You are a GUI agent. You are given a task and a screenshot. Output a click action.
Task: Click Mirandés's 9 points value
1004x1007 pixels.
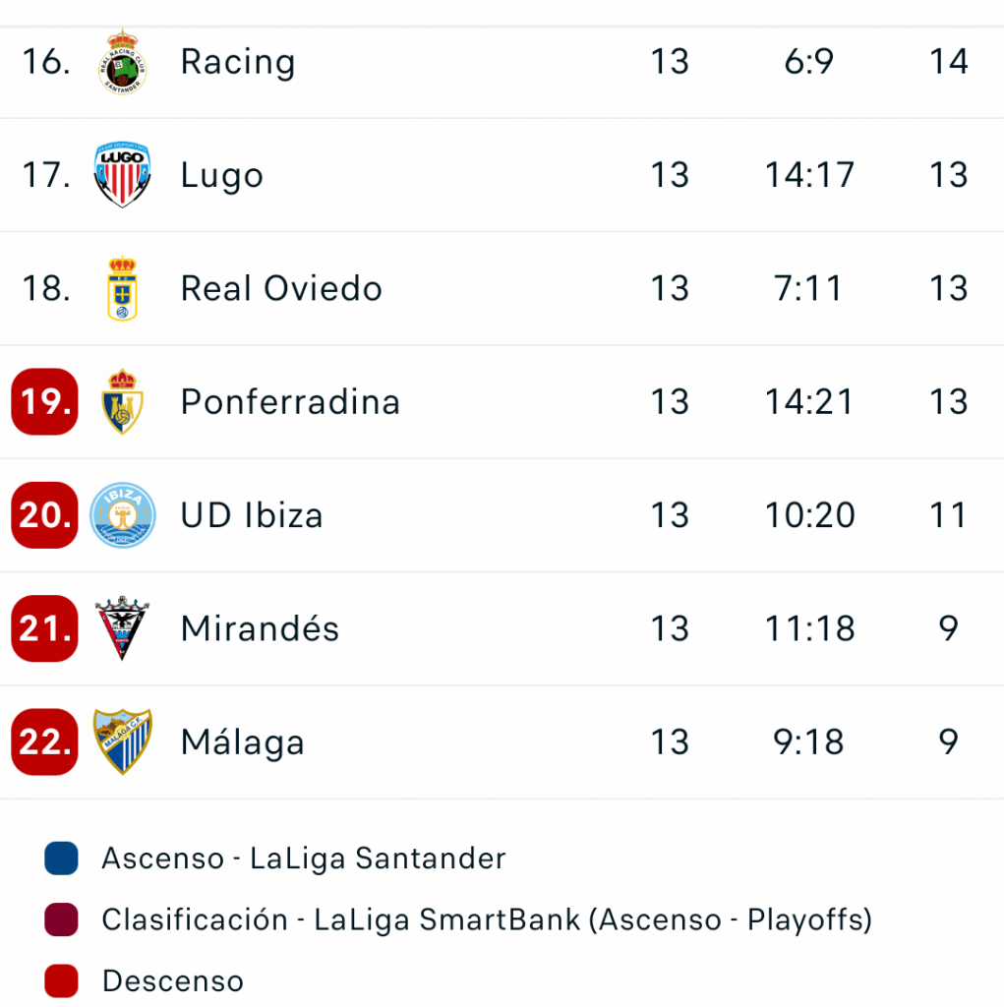click(949, 628)
